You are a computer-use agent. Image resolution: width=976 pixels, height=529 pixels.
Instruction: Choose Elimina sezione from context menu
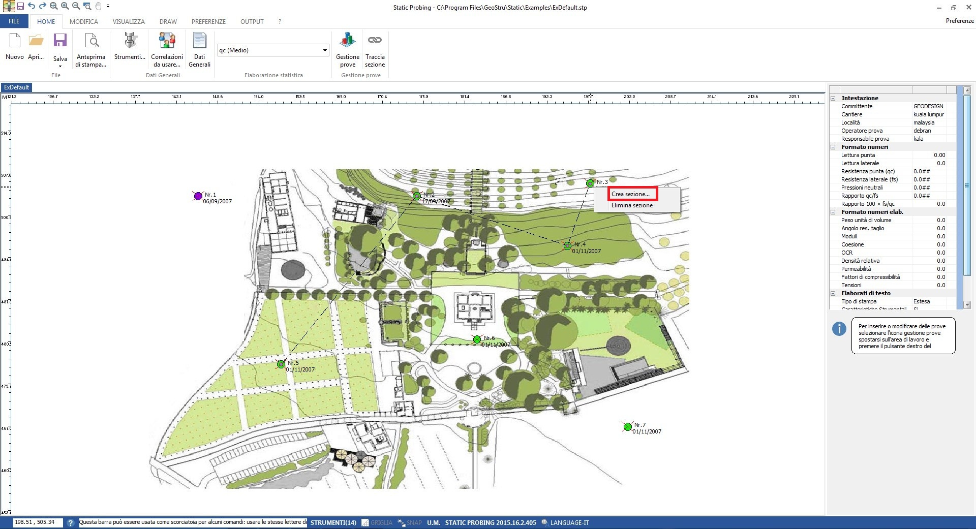coord(632,205)
